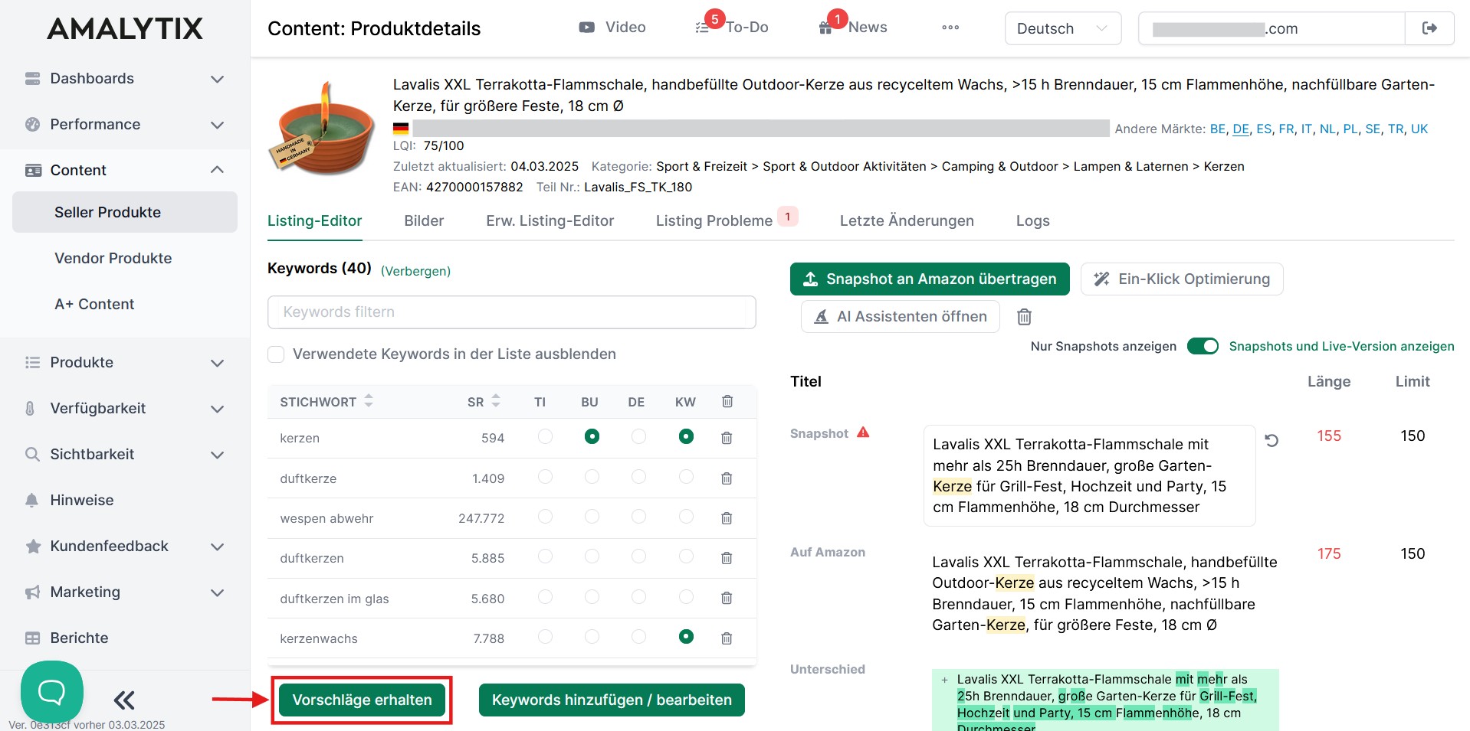
Task: Open the Deutsch language dropdown
Action: (x=1062, y=28)
